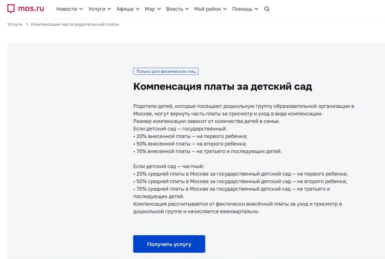This screenshot has height=259, width=385.
Task: Open the Мой район menu
Action: coord(211,9)
